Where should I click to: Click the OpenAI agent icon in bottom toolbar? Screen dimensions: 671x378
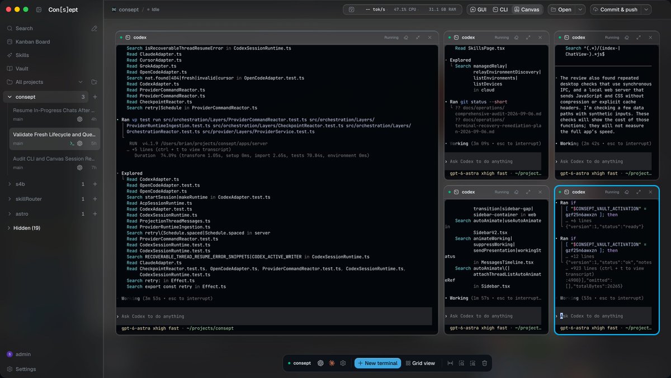tap(321, 363)
